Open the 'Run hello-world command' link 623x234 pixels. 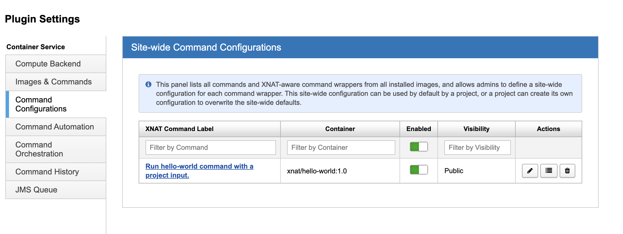[199, 166]
